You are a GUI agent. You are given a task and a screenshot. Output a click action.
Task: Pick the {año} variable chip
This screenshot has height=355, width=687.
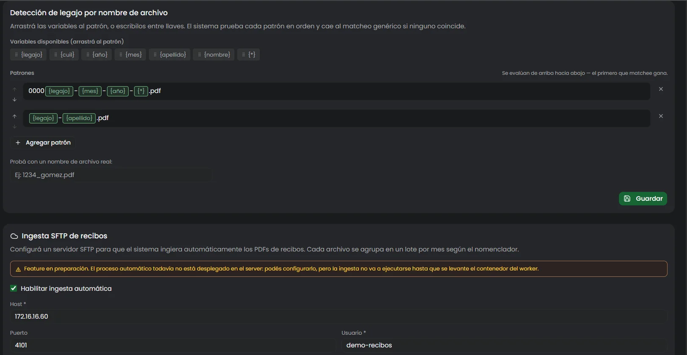click(x=96, y=55)
